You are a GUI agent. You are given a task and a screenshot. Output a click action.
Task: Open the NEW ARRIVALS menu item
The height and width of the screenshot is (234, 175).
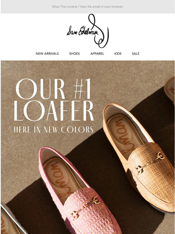tap(47, 54)
